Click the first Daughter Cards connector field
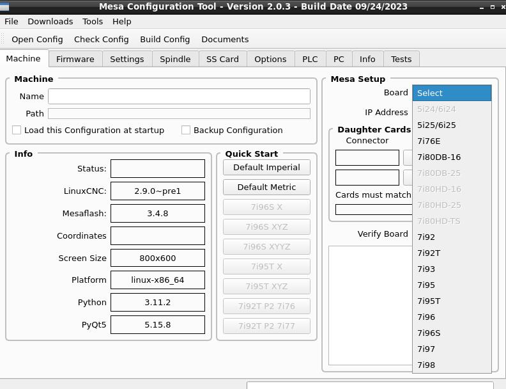The width and height of the screenshot is (506, 389). [x=367, y=157]
